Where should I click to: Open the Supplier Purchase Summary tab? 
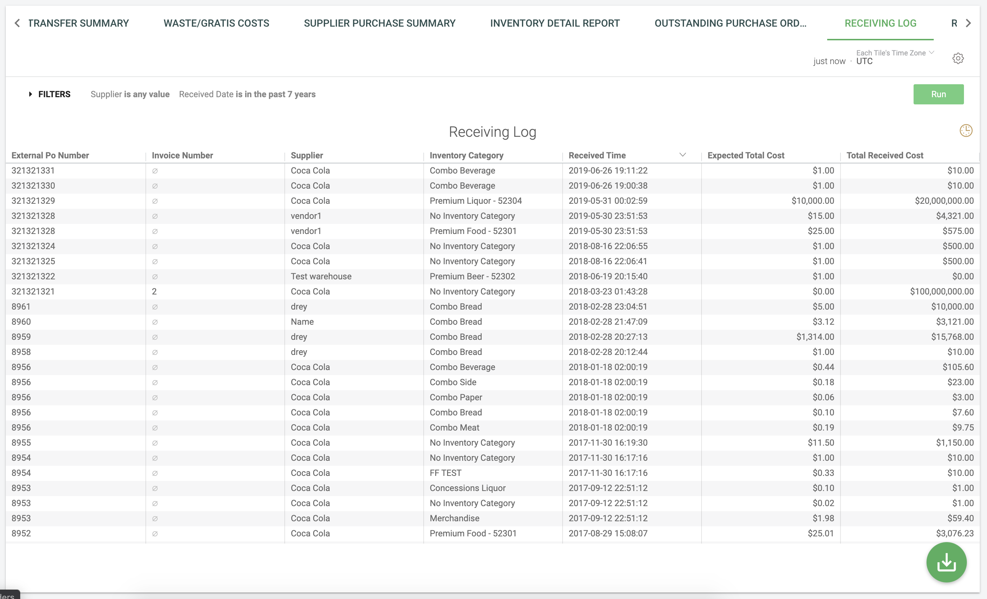[x=379, y=23]
